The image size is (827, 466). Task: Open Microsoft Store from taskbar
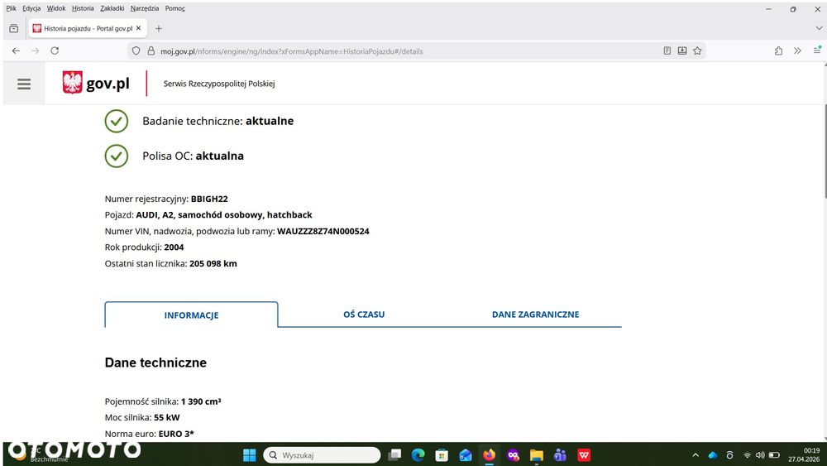point(442,455)
